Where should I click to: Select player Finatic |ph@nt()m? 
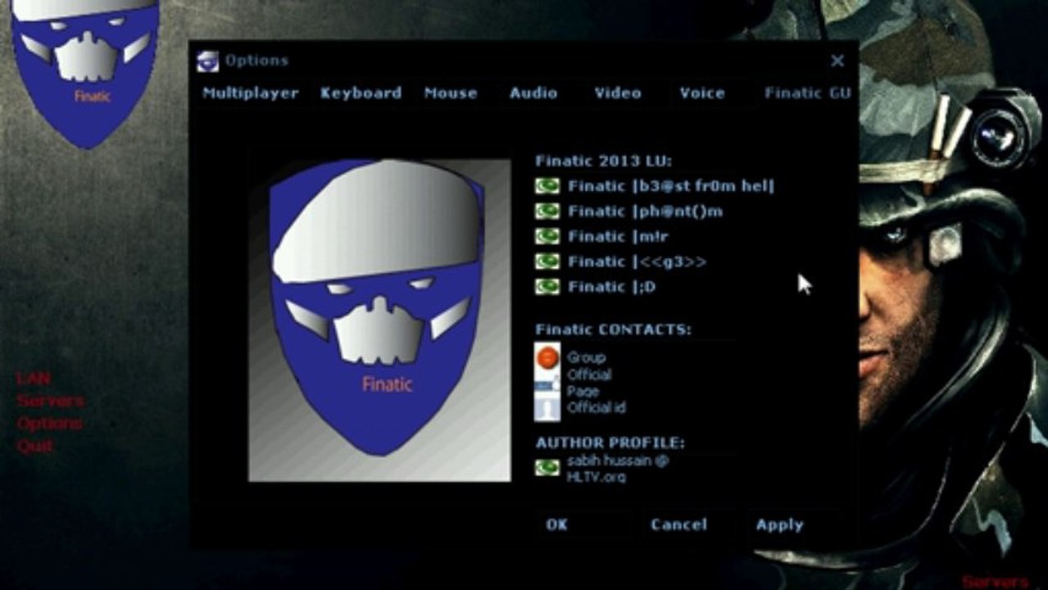click(x=646, y=211)
